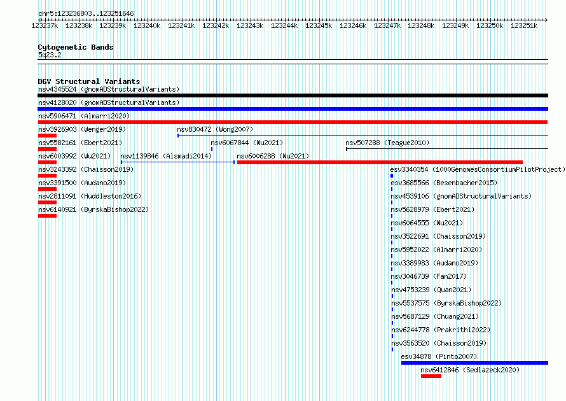Click nsv4753239 (Quan2021) label
Image resolution: width=566 pixels, height=401 pixels.
click(431, 290)
